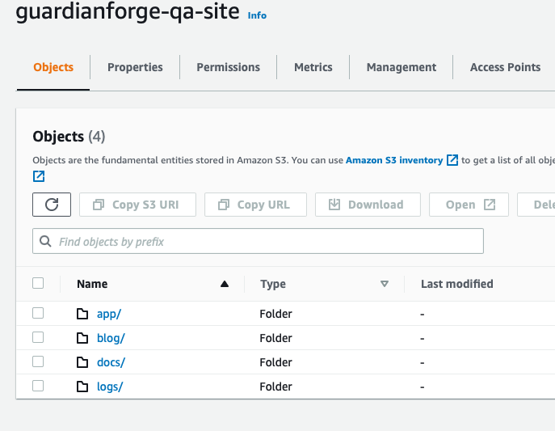Click the folder icon next to docs/
The width and height of the screenshot is (555, 431).
tap(82, 362)
